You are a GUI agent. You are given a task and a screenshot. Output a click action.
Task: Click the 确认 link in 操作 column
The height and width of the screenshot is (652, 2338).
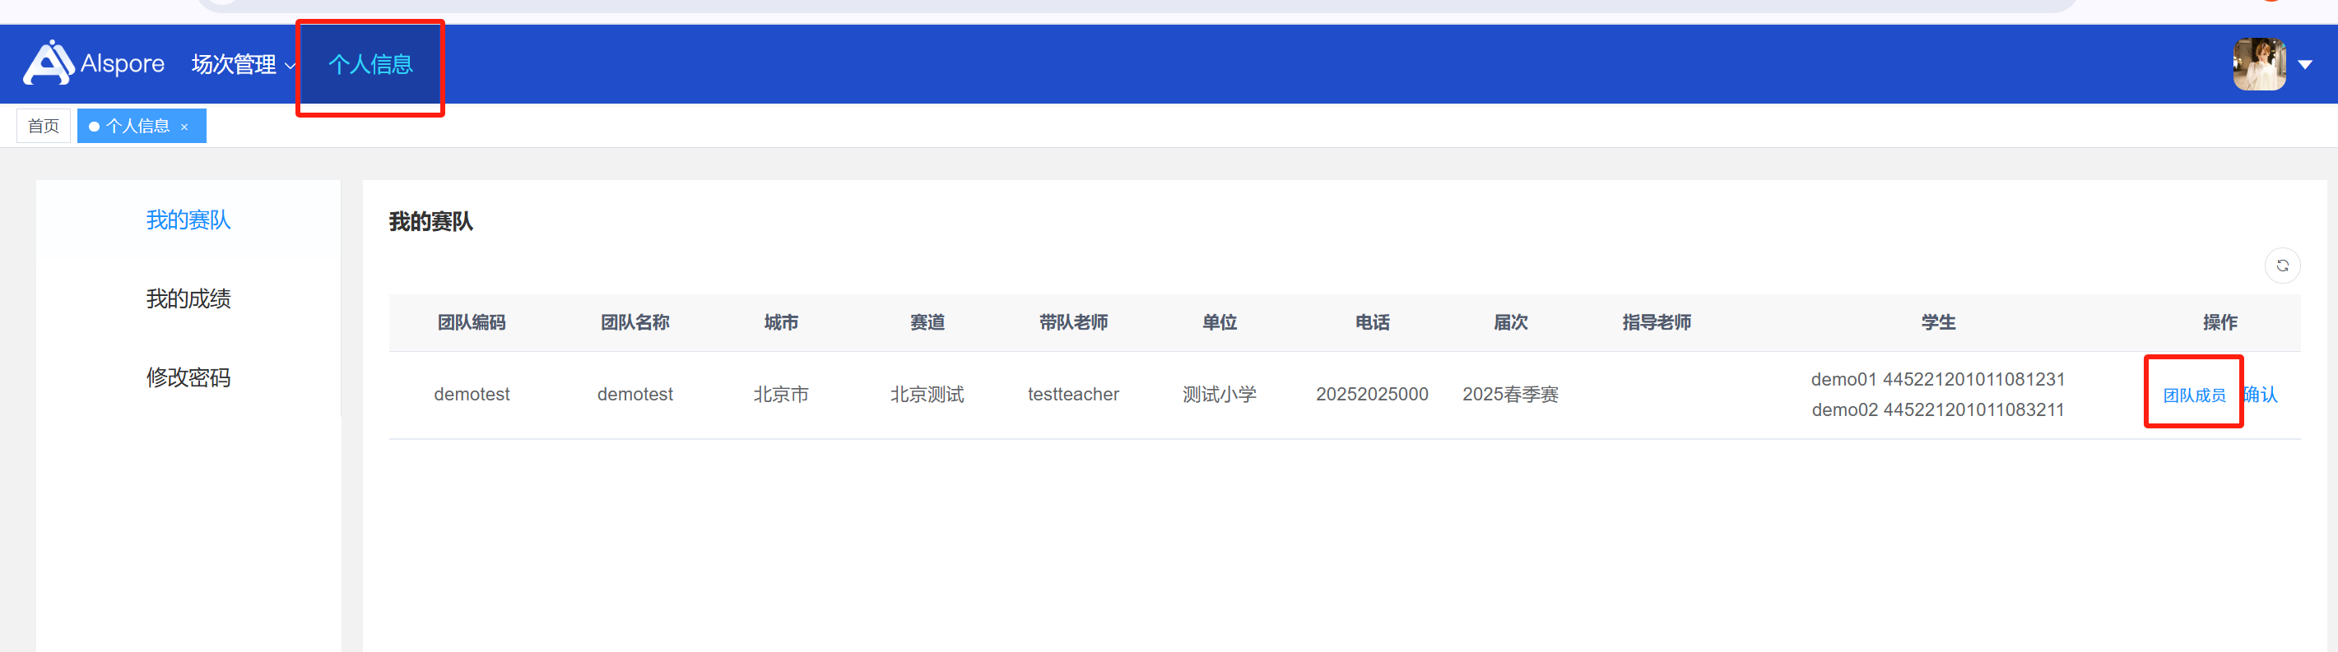click(x=2261, y=395)
